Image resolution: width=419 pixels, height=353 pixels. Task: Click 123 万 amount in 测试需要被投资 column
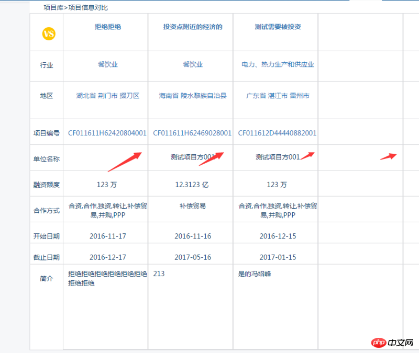(x=277, y=185)
